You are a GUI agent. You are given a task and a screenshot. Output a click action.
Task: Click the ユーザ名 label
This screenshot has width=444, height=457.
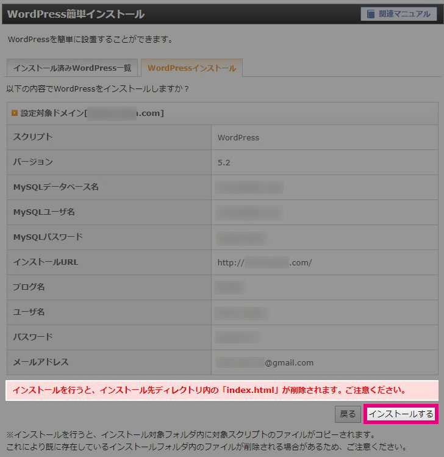coord(29,312)
